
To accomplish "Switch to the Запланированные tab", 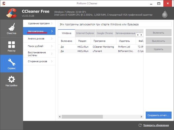I will pos(125,33).
